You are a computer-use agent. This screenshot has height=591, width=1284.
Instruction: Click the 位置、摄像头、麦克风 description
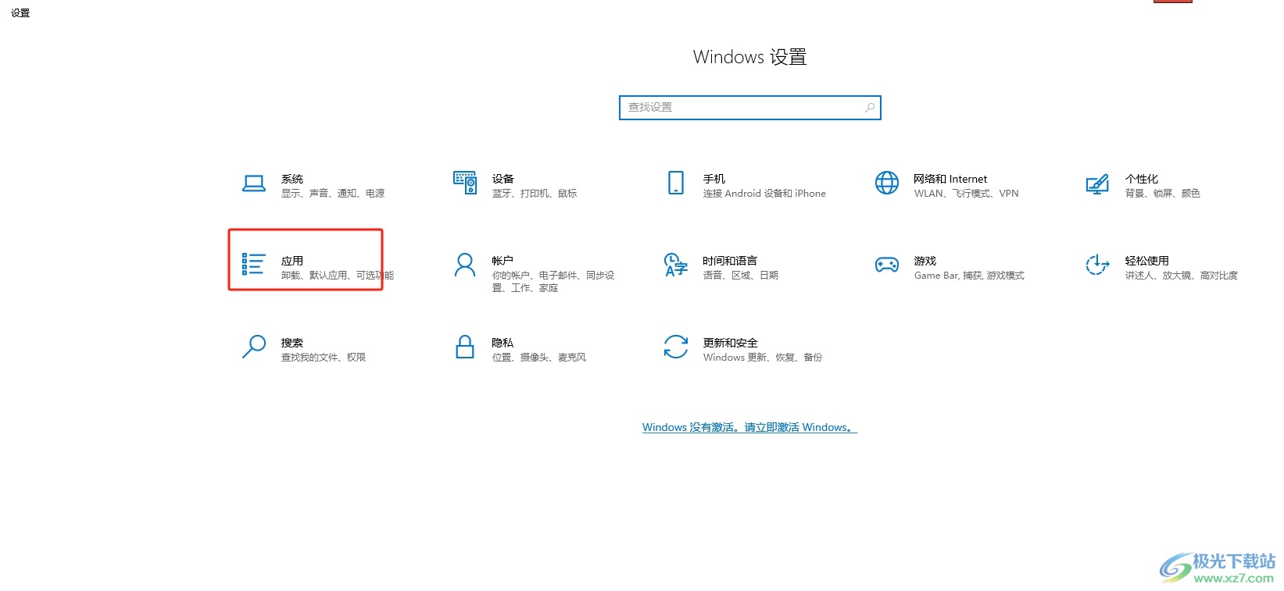pyautogui.click(x=539, y=358)
